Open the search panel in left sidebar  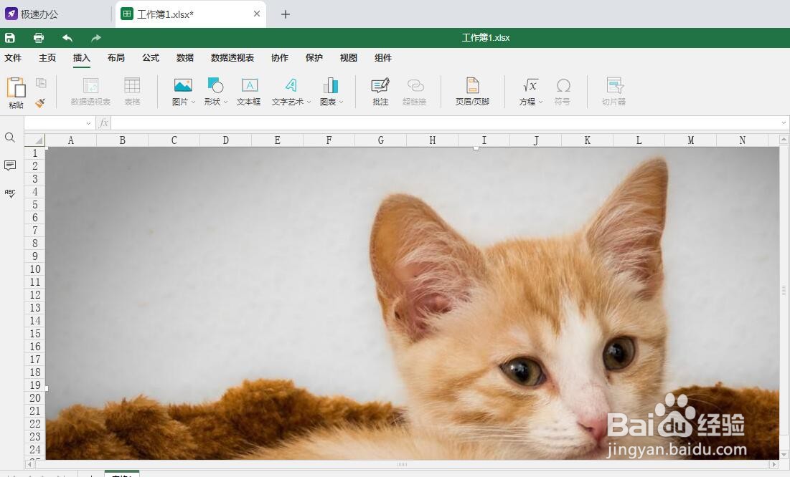10,138
